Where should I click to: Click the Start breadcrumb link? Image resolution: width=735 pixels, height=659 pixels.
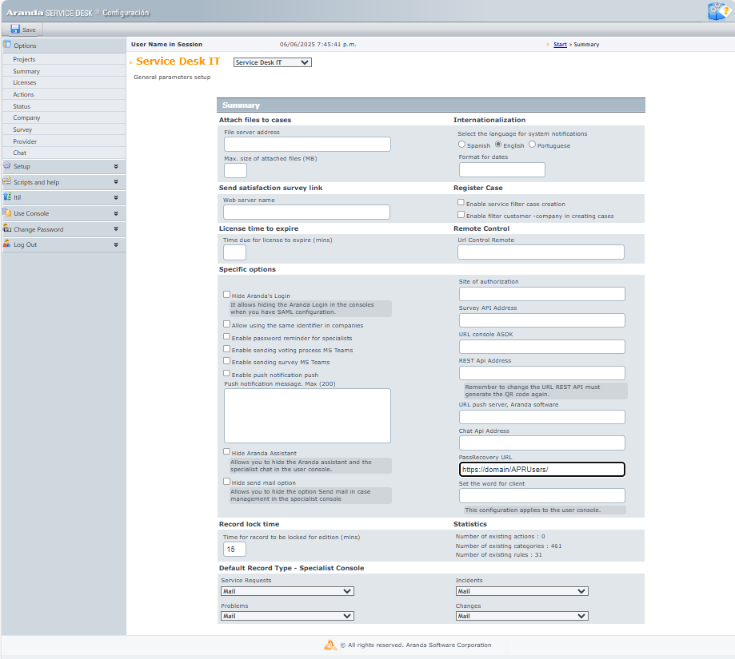coord(560,45)
